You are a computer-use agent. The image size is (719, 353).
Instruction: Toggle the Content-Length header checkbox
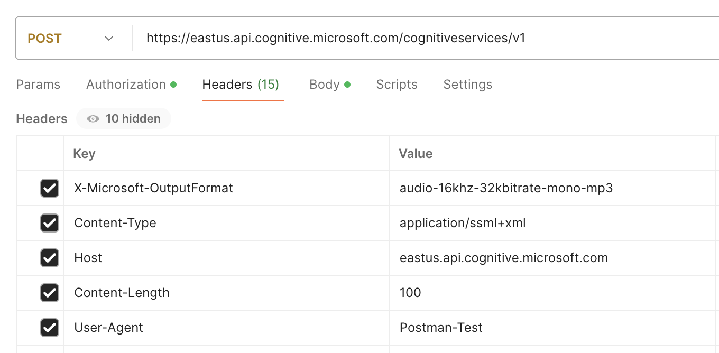pyautogui.click(x=50, y=293)
